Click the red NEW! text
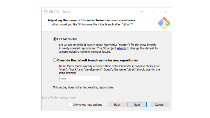 pos(63,66)
